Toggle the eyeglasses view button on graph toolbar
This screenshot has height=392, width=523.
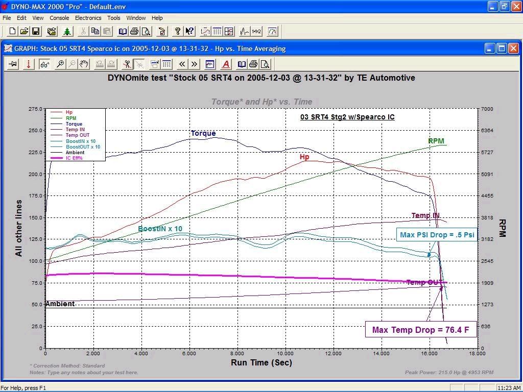point(45,64)
